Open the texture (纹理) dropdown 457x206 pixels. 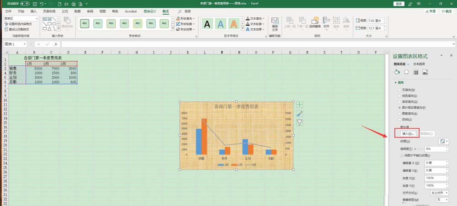tap(444, 141)
